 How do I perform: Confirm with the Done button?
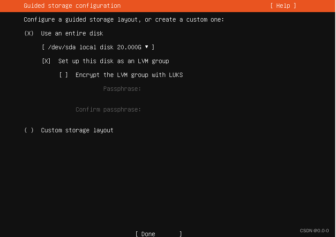[x=159, y=234]
